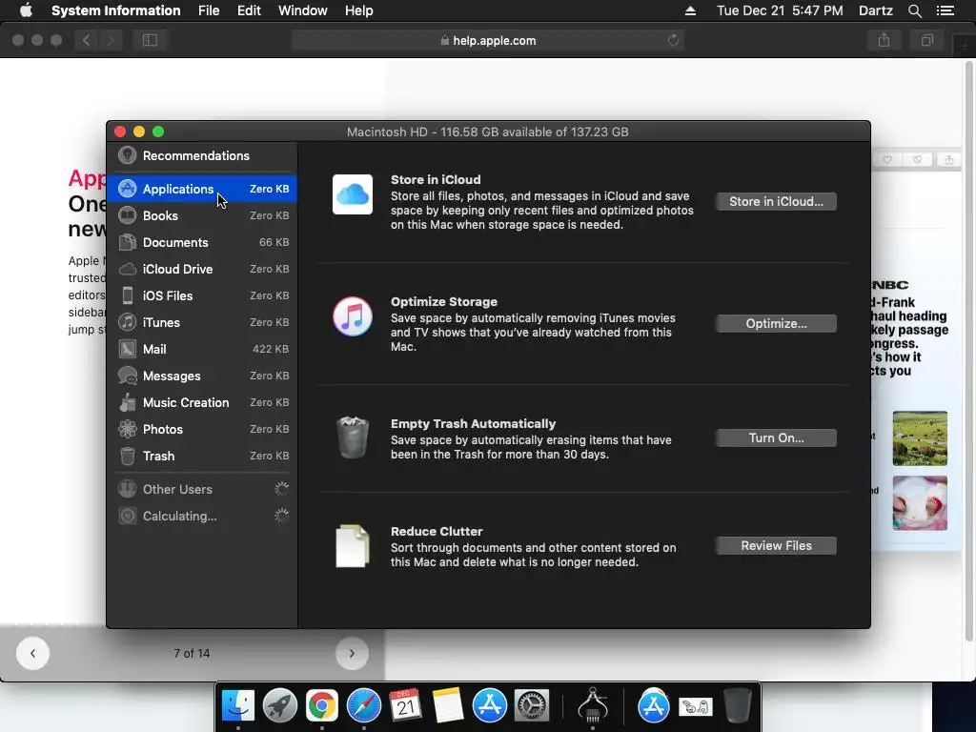Click the Other Users sidebar entry
This screenshot has height=732, width=976.
click(x=202, y=489)
